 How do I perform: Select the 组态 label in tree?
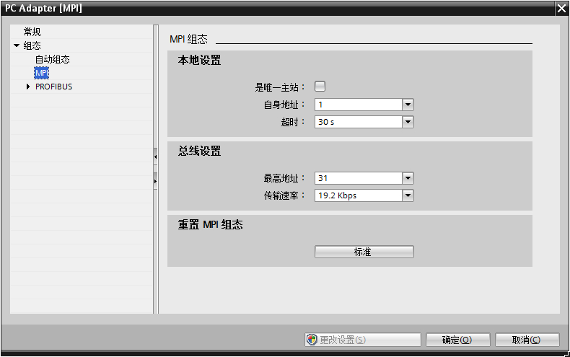32,46
